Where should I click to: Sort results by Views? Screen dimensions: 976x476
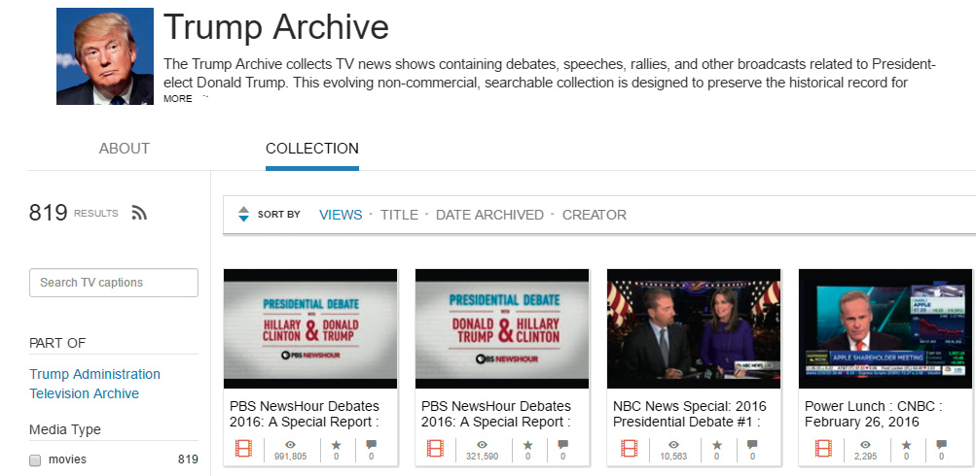coord(341,215)
